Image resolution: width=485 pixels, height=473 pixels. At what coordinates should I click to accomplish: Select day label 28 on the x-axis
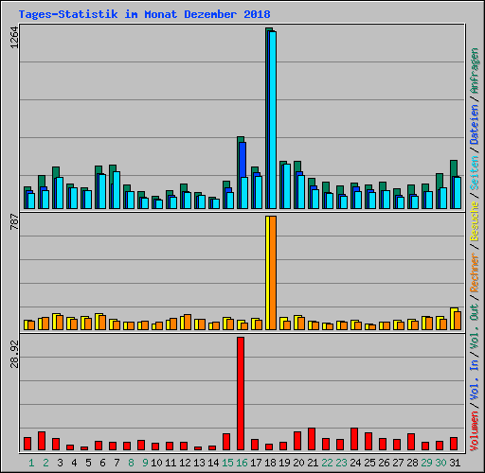[412, 463]
